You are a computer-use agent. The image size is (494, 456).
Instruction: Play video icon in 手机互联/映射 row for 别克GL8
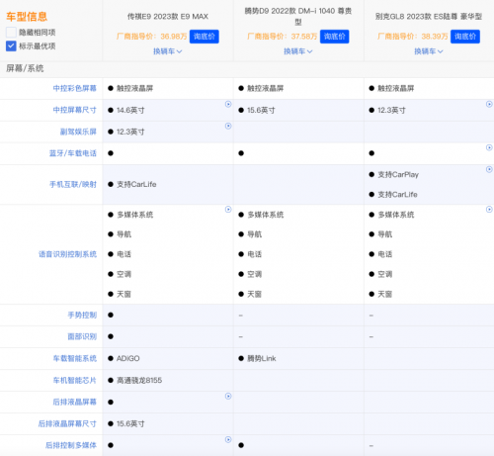point(489,169)
